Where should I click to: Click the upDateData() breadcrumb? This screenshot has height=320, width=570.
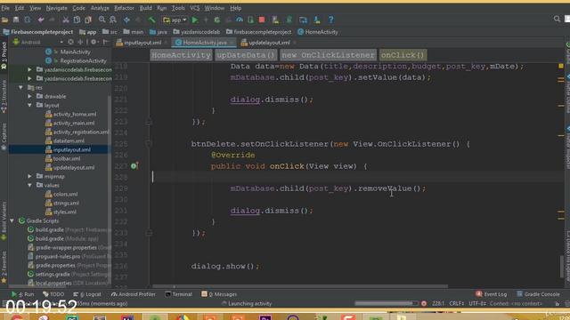(x=246, y=55)
